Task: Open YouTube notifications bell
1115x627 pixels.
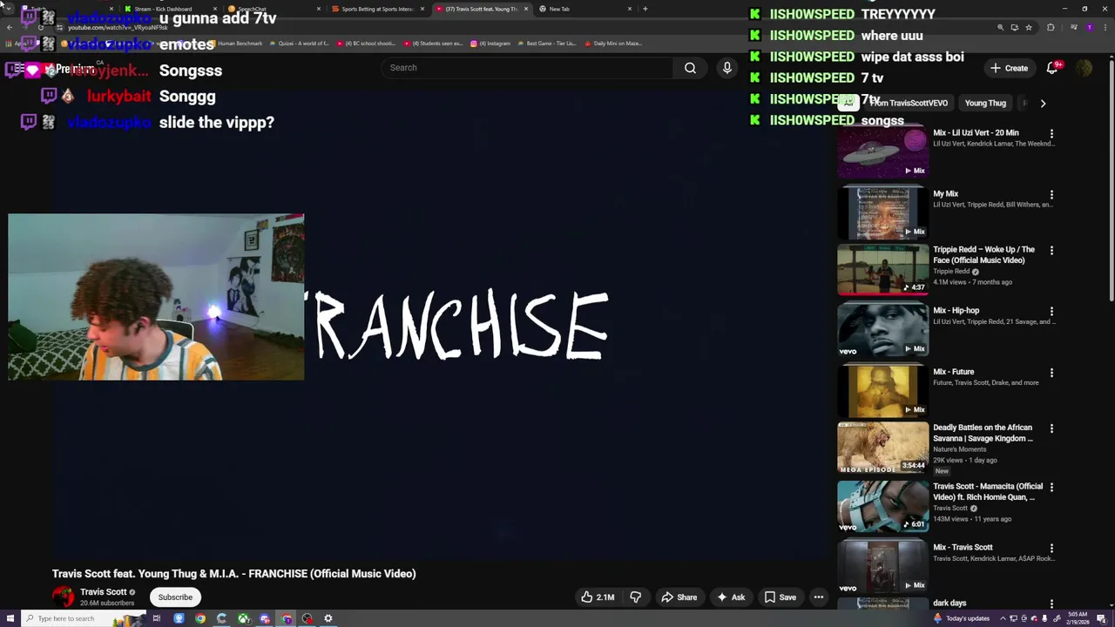Action: tap(1052, 68)
